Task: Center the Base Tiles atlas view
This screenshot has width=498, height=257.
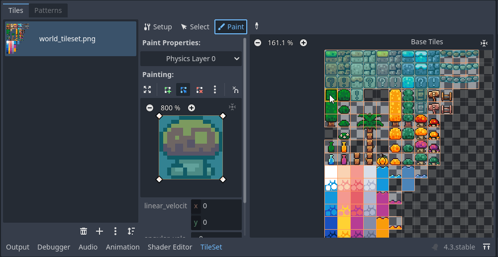Action: 484,43
